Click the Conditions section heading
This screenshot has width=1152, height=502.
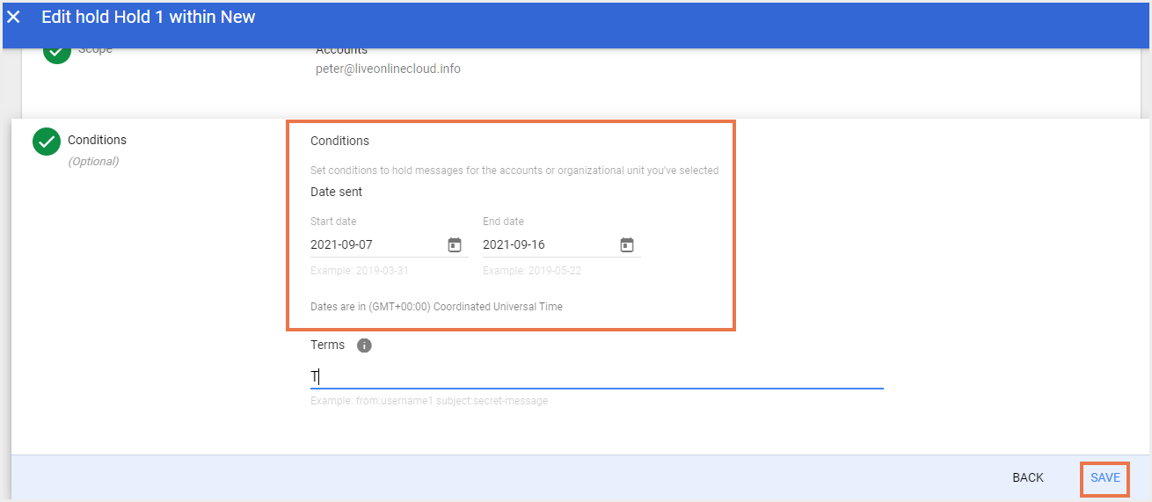tap(339, 141)
